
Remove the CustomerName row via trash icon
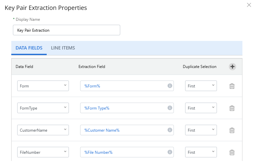(232, 130)
